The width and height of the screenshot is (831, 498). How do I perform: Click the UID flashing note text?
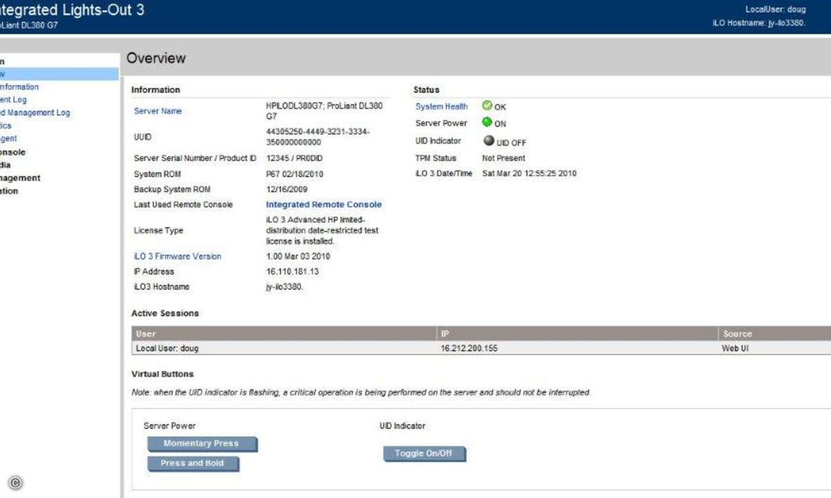(x=361, y=392)
